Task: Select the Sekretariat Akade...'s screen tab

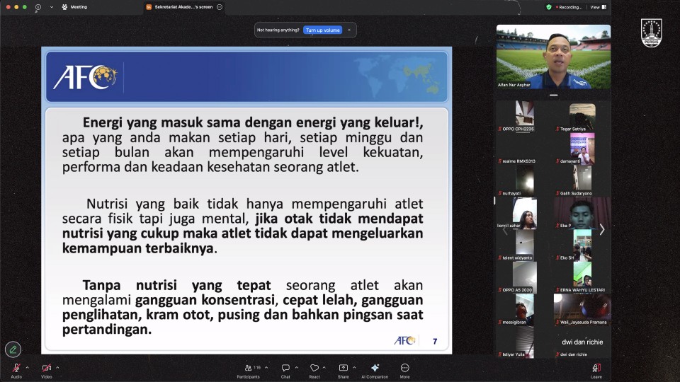Action: [184, 7]
